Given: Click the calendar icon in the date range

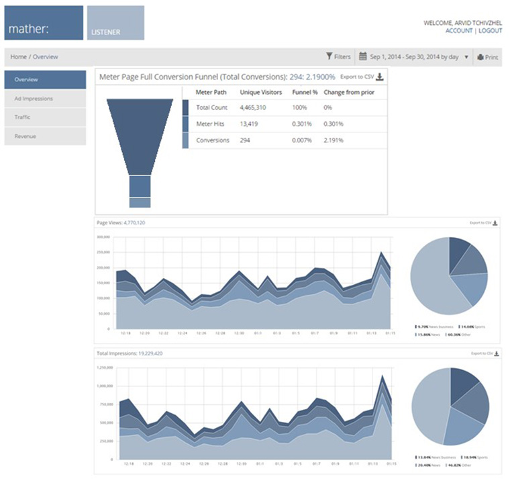Looking at the screenshot, I should [x=362, y=56].
